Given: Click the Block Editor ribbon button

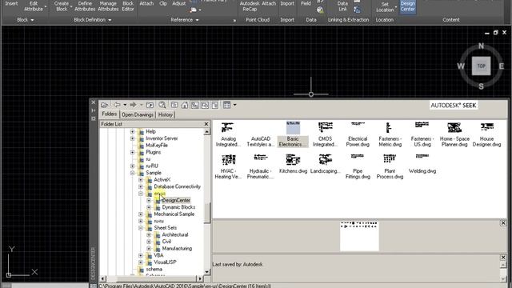Looking at the screenshot, I should (128, 6).
